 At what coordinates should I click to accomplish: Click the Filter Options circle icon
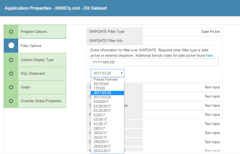[11, 46]
